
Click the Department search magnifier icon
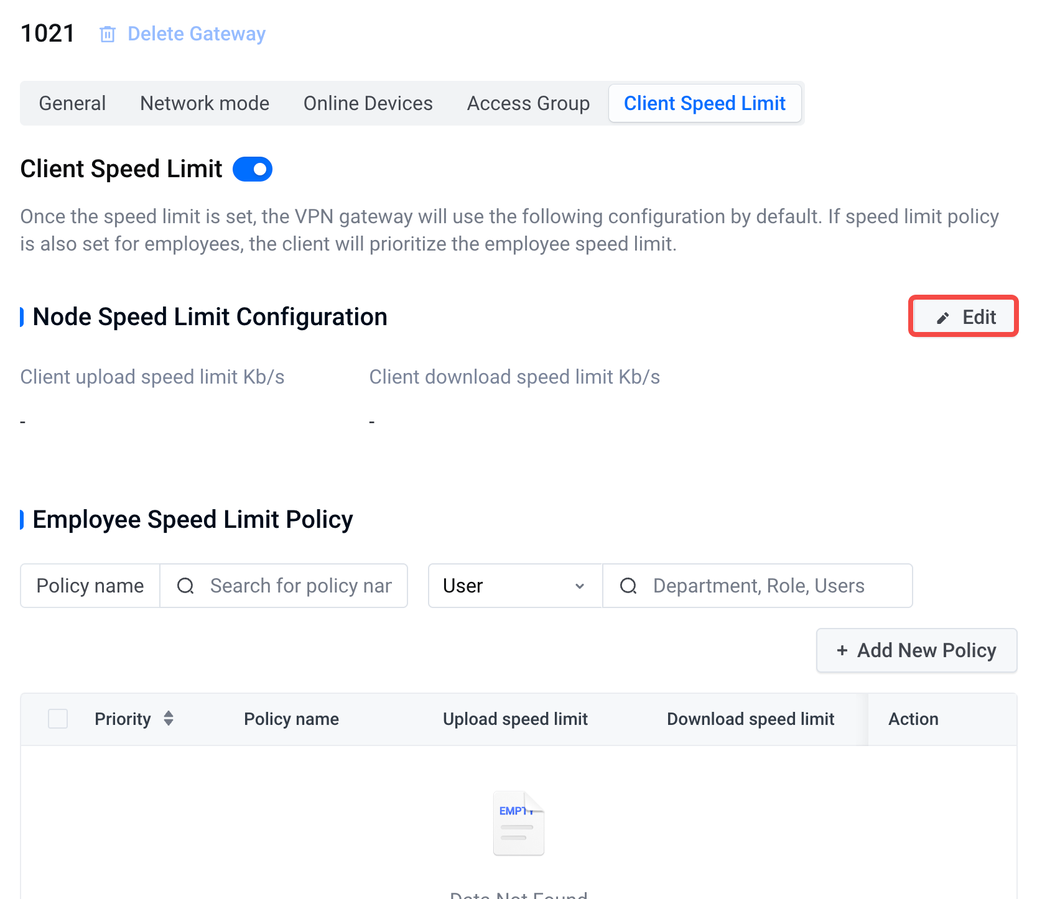coord(628,586)
